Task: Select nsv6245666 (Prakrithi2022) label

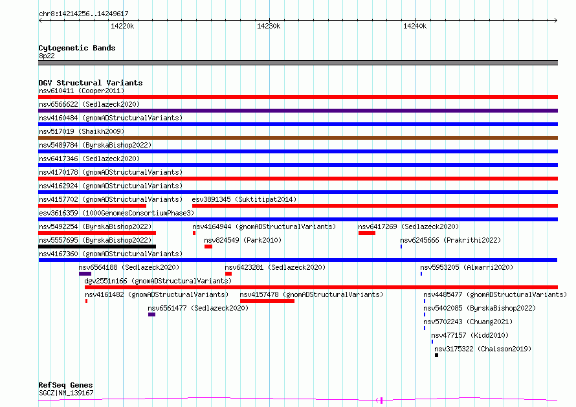Action: [x=450, y=240]
